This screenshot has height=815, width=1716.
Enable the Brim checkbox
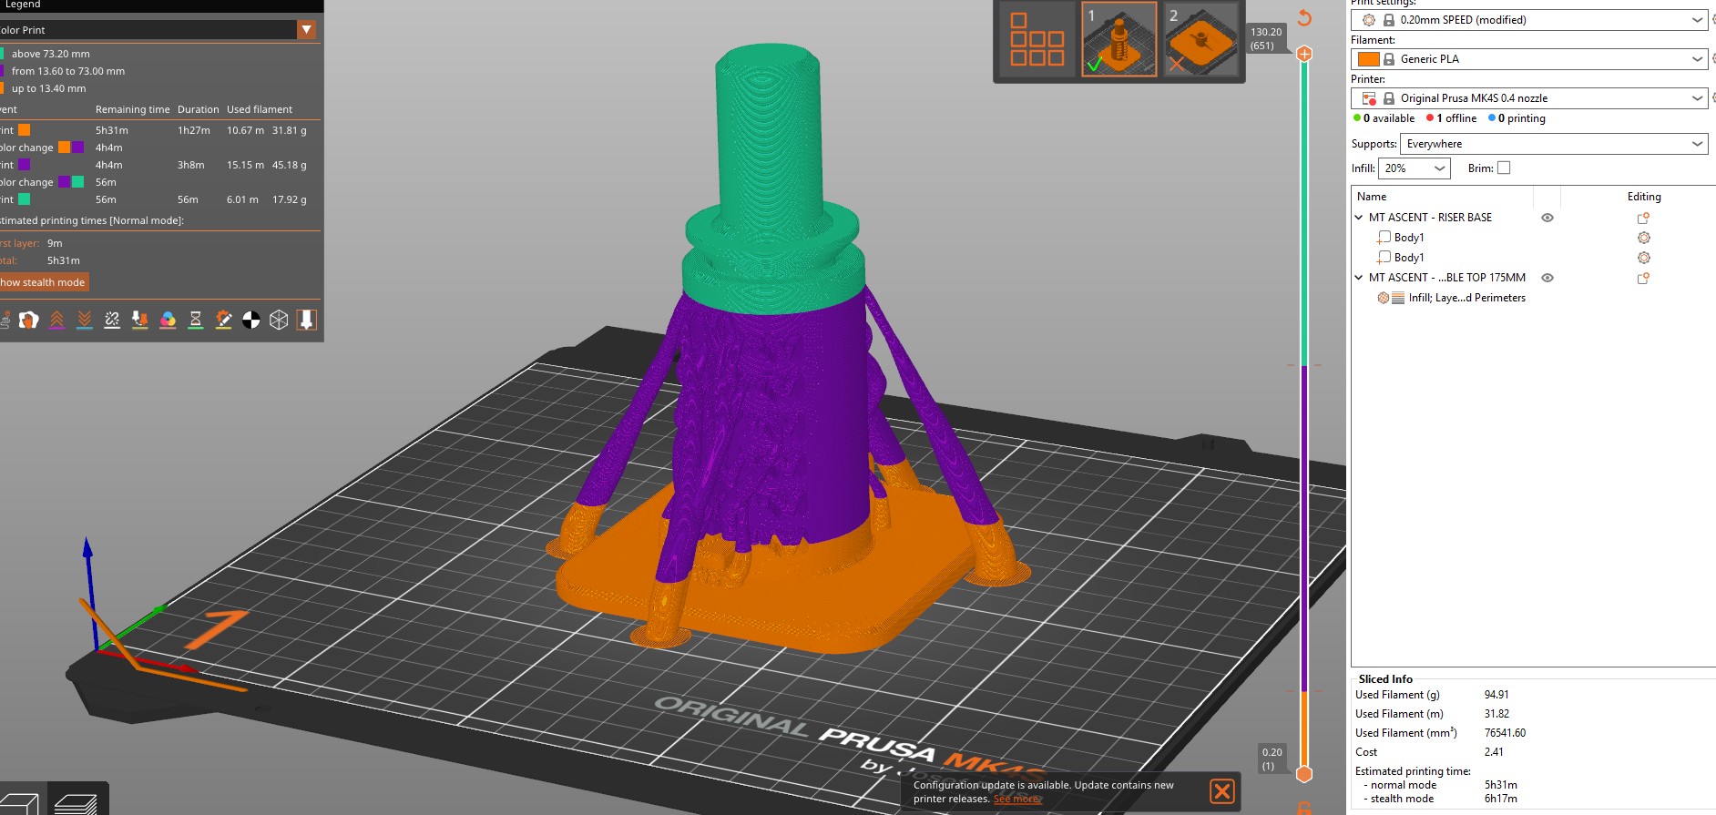1504,168
